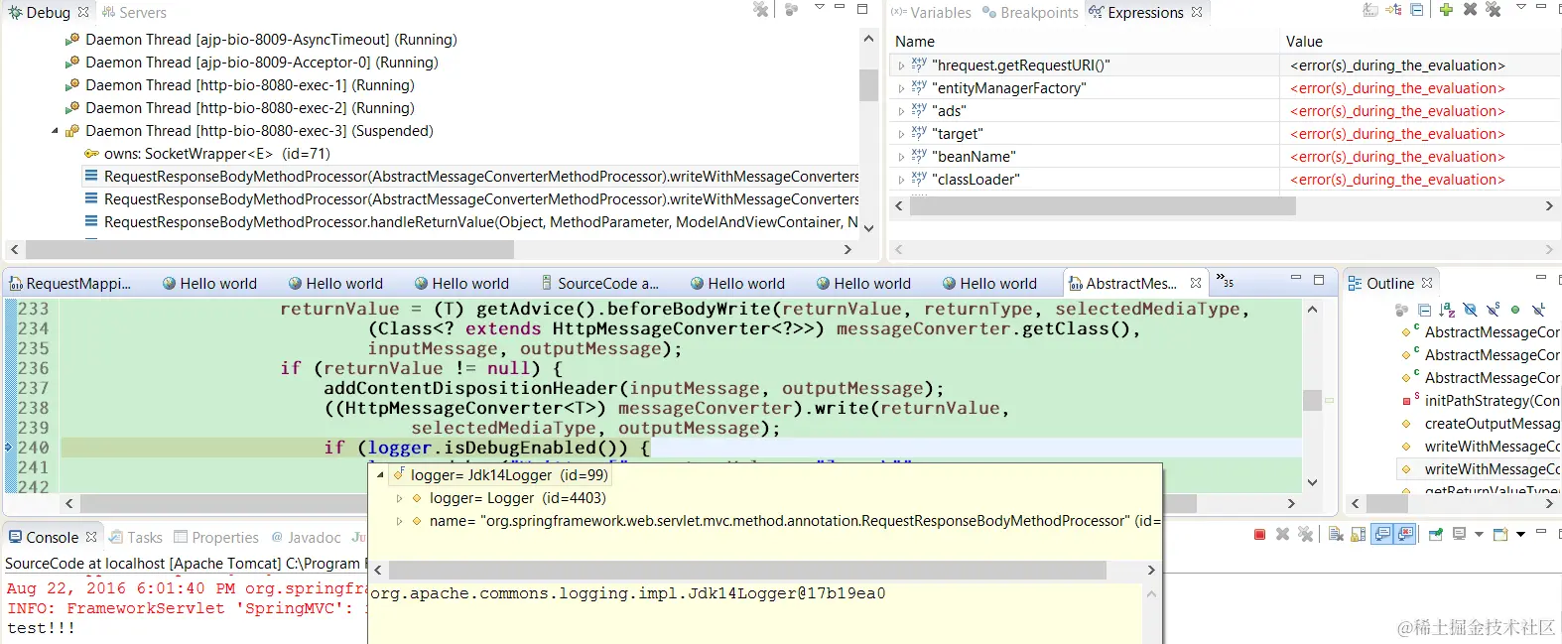Collapse thread http-bio-8080-exec-3 (Suspended)
Viewport: 1562px width, 644px height.
click(55, 131)
